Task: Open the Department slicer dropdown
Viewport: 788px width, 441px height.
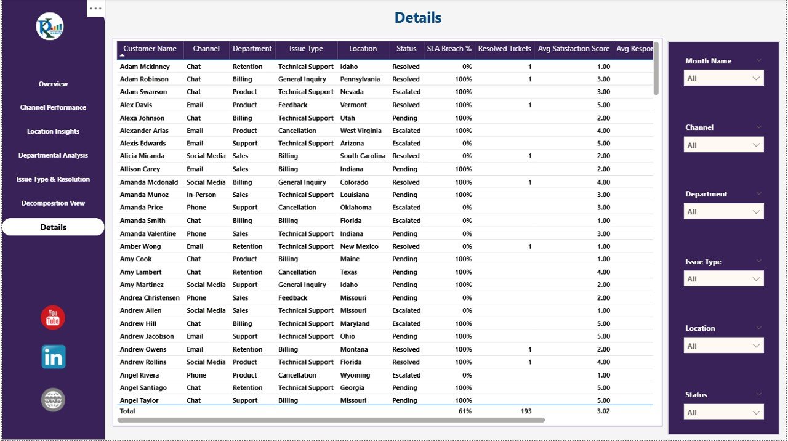Action: pyautogui.click(x=724, y=211)
